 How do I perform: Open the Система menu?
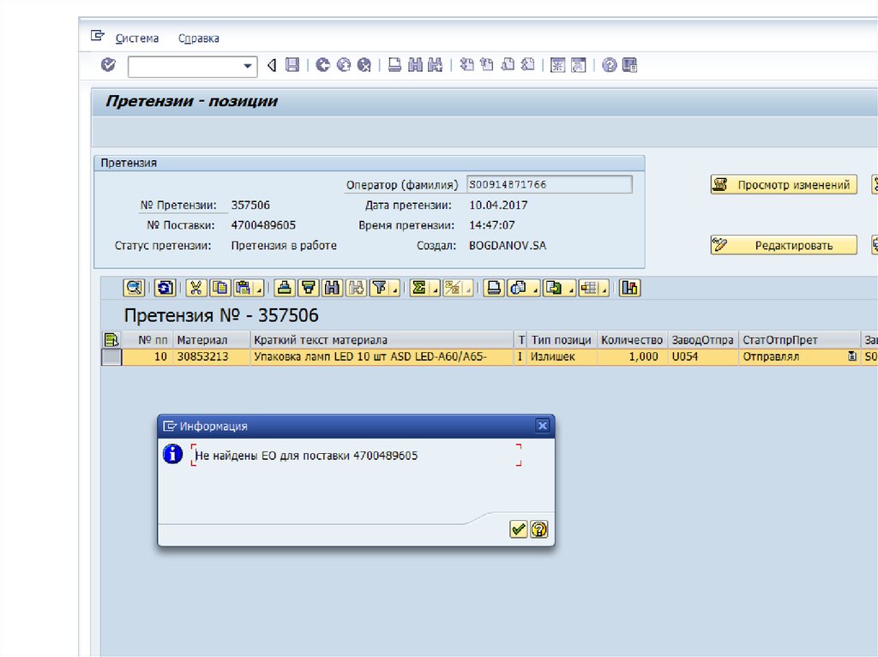tap(137, 39)
